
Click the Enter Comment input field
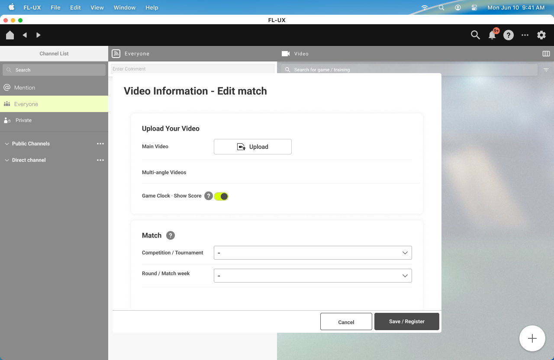pyautogui.click(x=192, y=69)
